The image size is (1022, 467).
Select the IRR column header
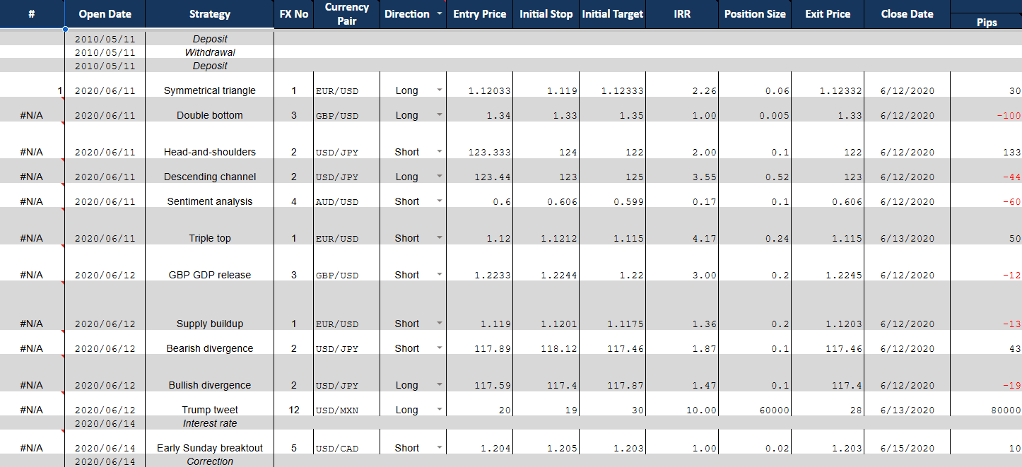tap(682, 14)
